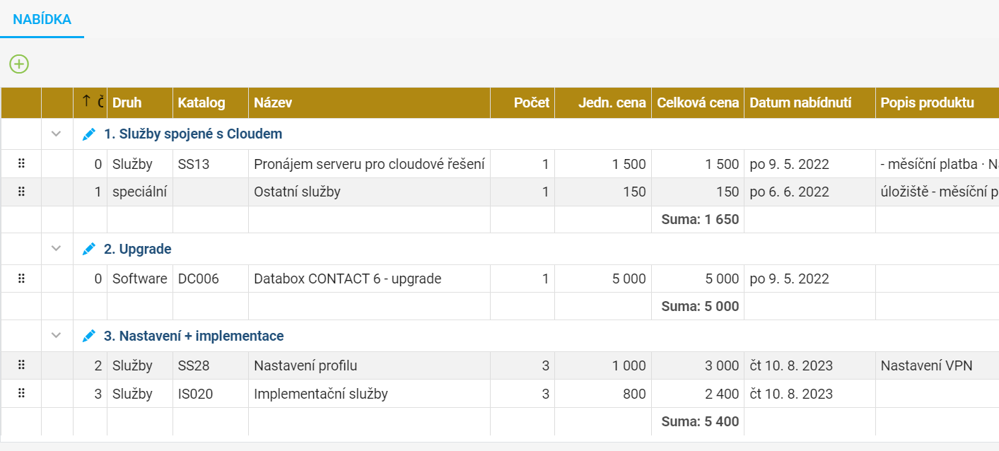Collapse the Služby spojené s Cloudem group
This screenshot has height=451, width=999.
57,133
